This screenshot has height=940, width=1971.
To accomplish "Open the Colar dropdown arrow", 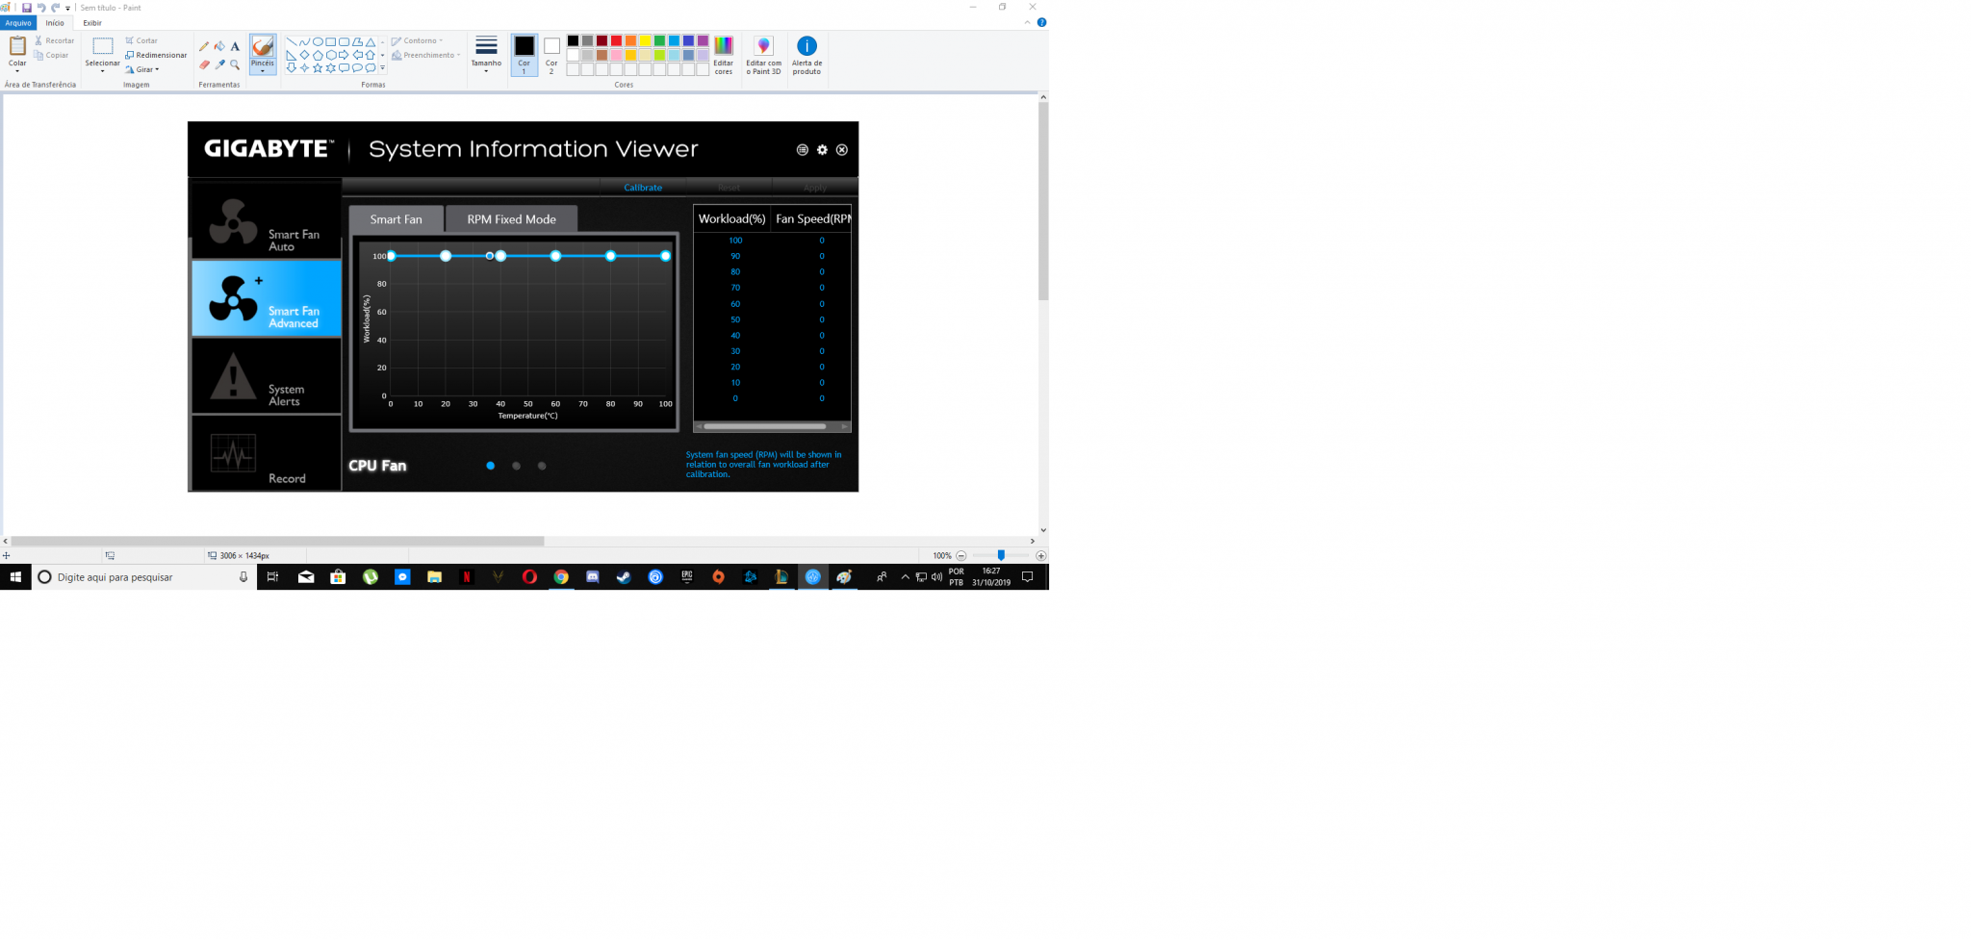I will (x=17, y=71).
